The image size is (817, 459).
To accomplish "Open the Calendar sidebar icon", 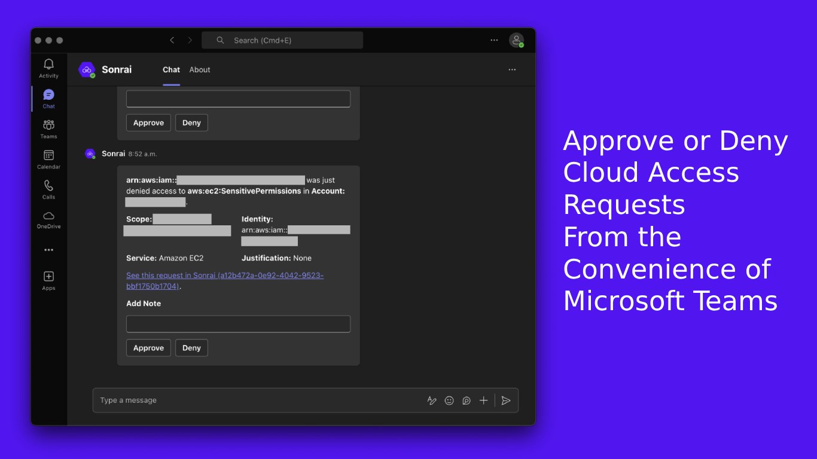I will point(48,155).
